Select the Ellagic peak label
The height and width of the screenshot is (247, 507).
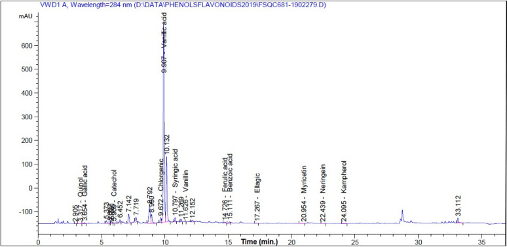point(257,183)
